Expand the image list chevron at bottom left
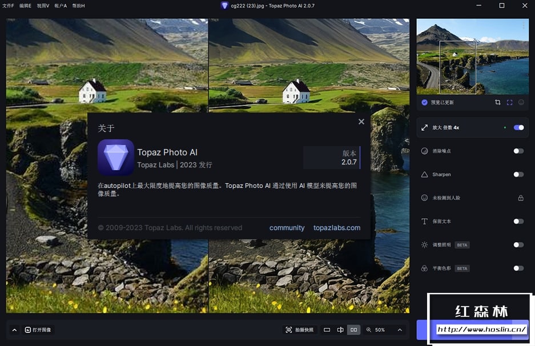Viewport: 535px width, 346px height. point(14,330)
